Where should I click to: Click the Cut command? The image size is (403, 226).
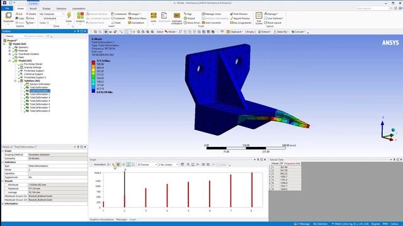pos(19,14)
